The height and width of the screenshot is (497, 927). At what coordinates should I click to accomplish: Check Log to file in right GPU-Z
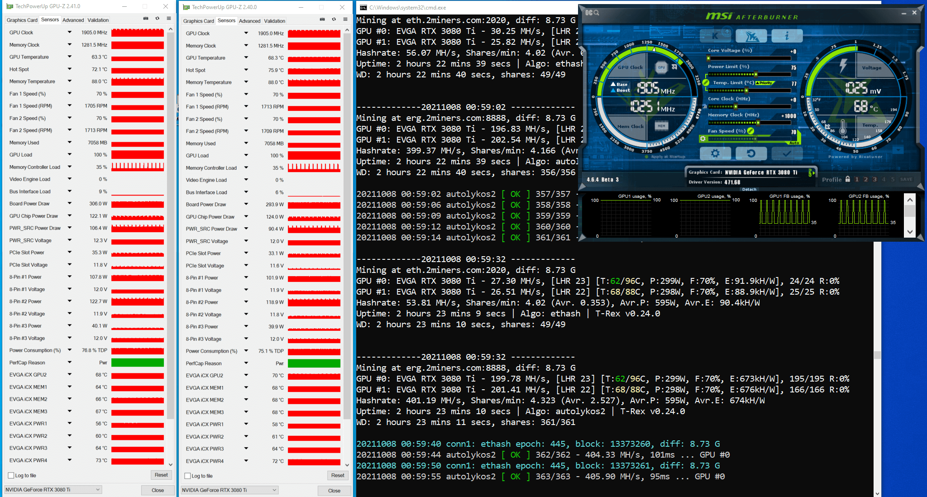188,476
